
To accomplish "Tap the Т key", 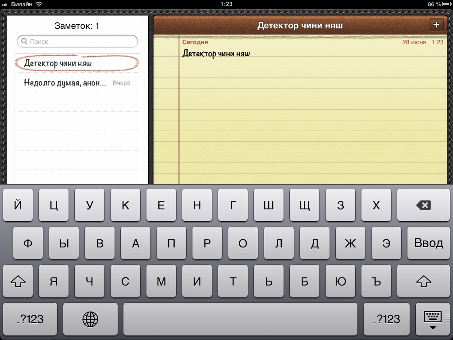I will click(x=233, y=281).
